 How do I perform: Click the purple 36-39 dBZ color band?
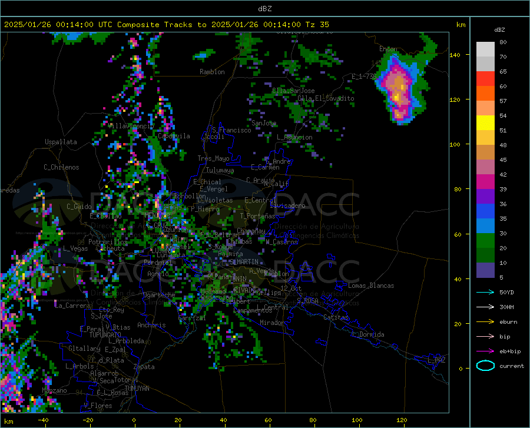(x=485, y=197)
